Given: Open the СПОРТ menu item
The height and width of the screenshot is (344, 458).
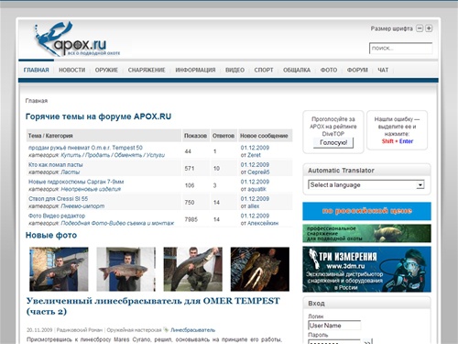Looking at the screenshot, I should [x=264, y=70].
